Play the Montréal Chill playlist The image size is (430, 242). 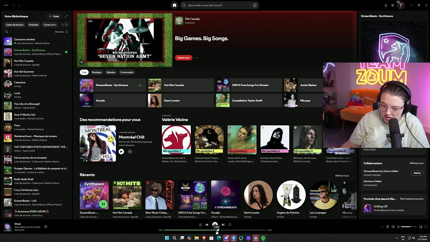click(x=121, y=152)
